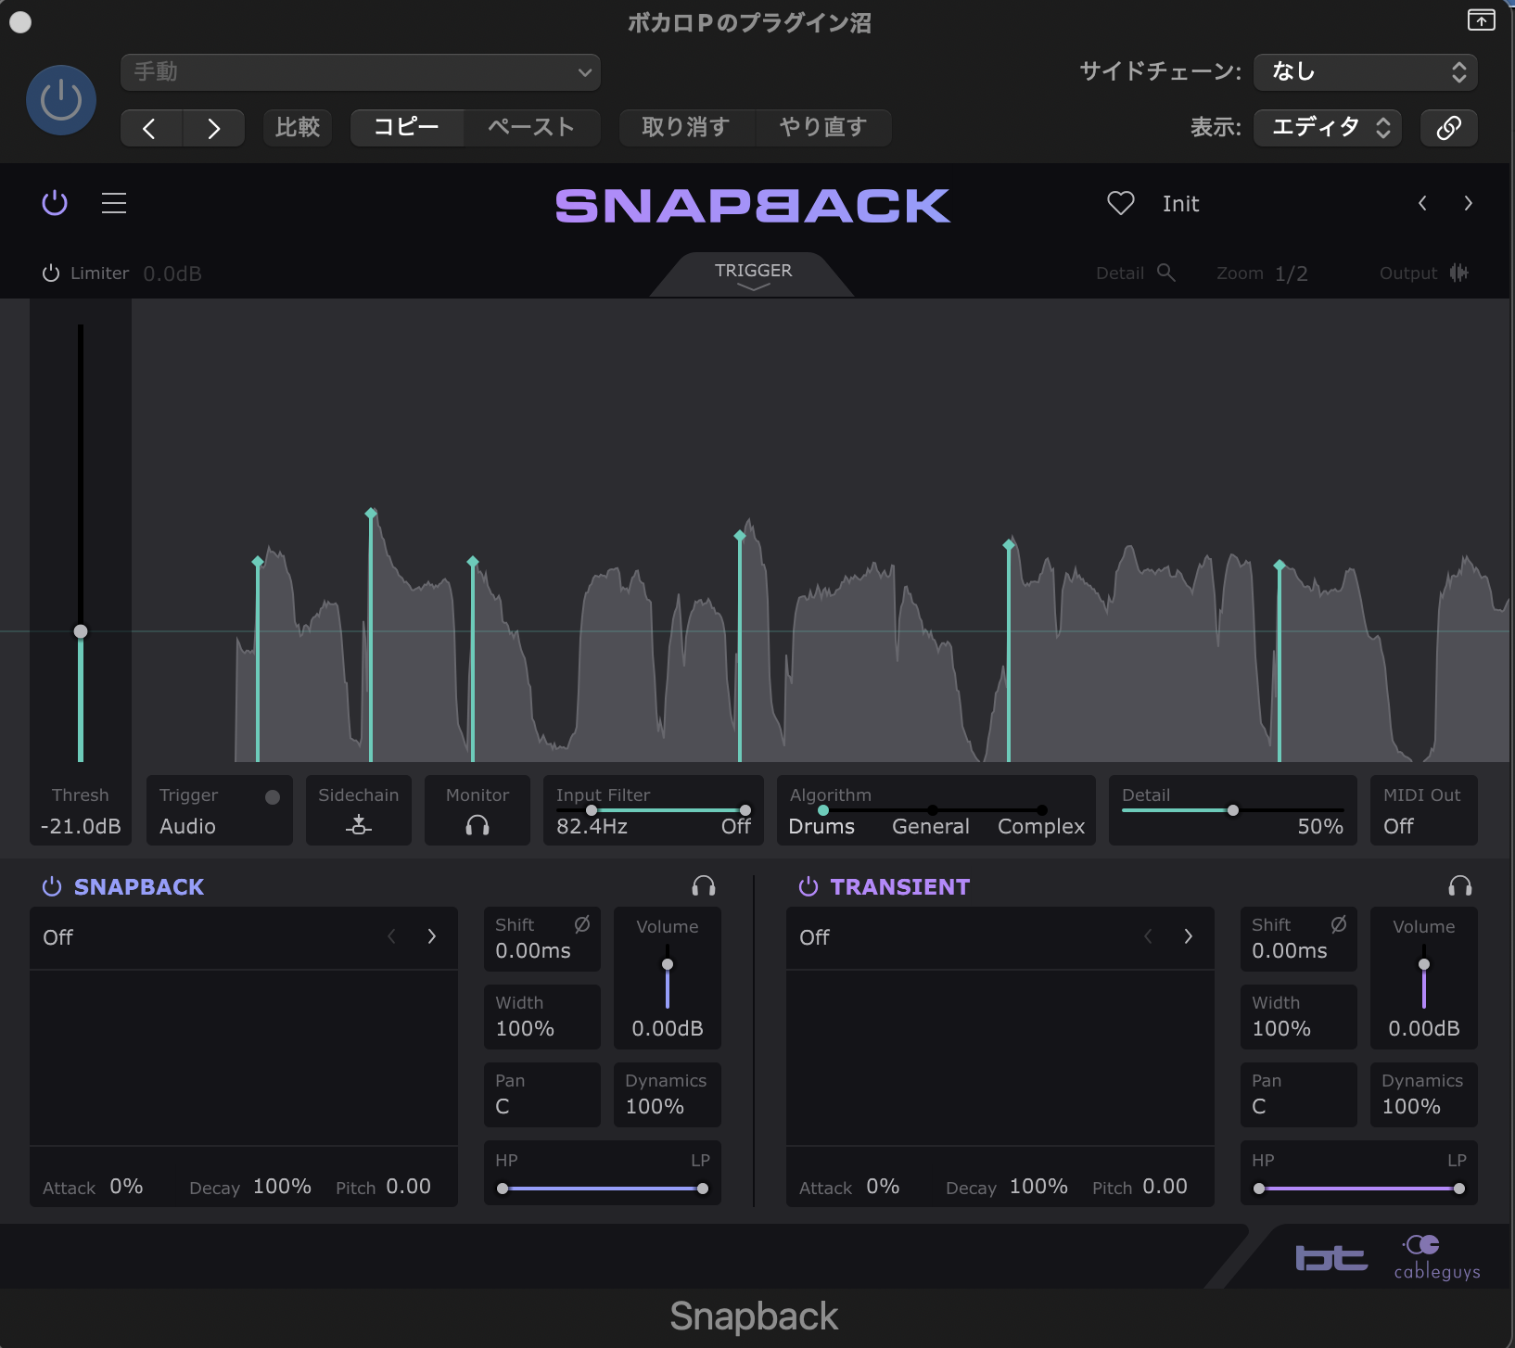Collapse the TRIGGER tab
Image resolution: width=1515 pixels, height=1348 pixels.
tap(753, 275)
